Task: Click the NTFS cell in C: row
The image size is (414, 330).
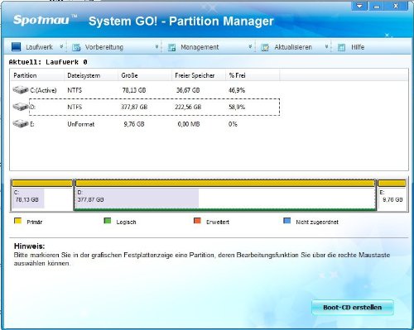Action: click(75, 90)
